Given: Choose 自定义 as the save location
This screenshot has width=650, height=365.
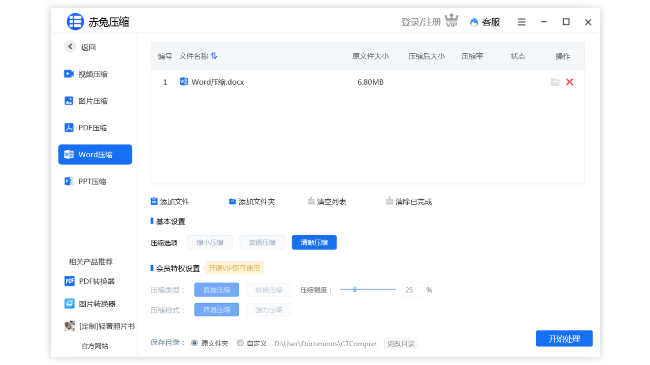Looking at the screenshot, I should (x=240, y=343).
